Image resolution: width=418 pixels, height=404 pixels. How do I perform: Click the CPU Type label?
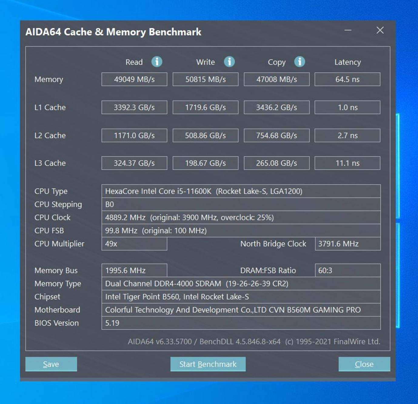click(x=51, y=192)
